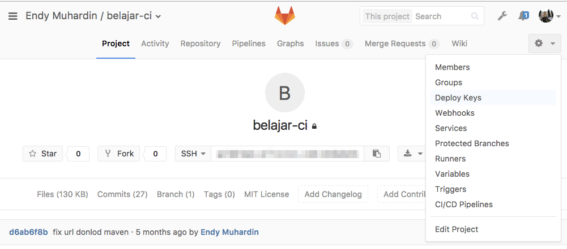Toggle the project settings gear dropdown
This screenshot has width=567, height=249.
click(544, 43)
